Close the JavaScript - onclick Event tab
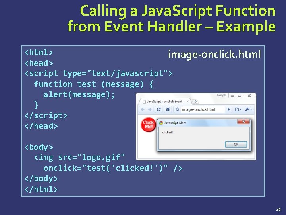The width and height of the screenshot is (286, 215). coord(187,101)
